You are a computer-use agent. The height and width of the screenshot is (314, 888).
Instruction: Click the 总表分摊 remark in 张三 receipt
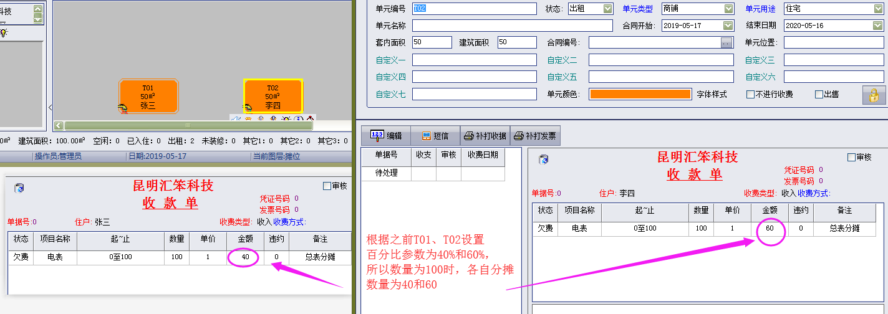click(320, 257)
